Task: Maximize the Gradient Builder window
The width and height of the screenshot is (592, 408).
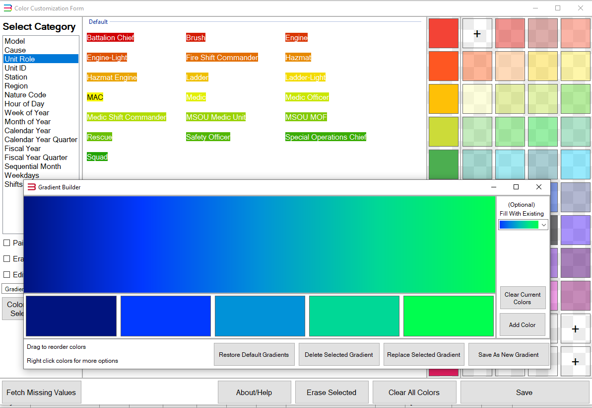Action: 516,187
